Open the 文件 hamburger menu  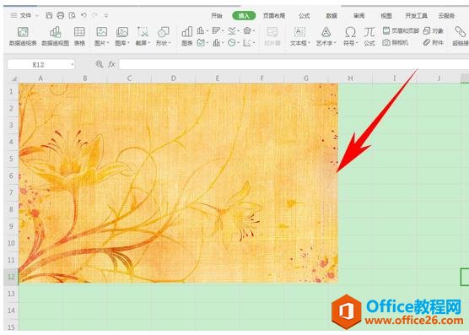[x=13, y=15]
